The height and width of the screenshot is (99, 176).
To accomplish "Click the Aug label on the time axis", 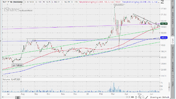I will (x=23, y=94).
